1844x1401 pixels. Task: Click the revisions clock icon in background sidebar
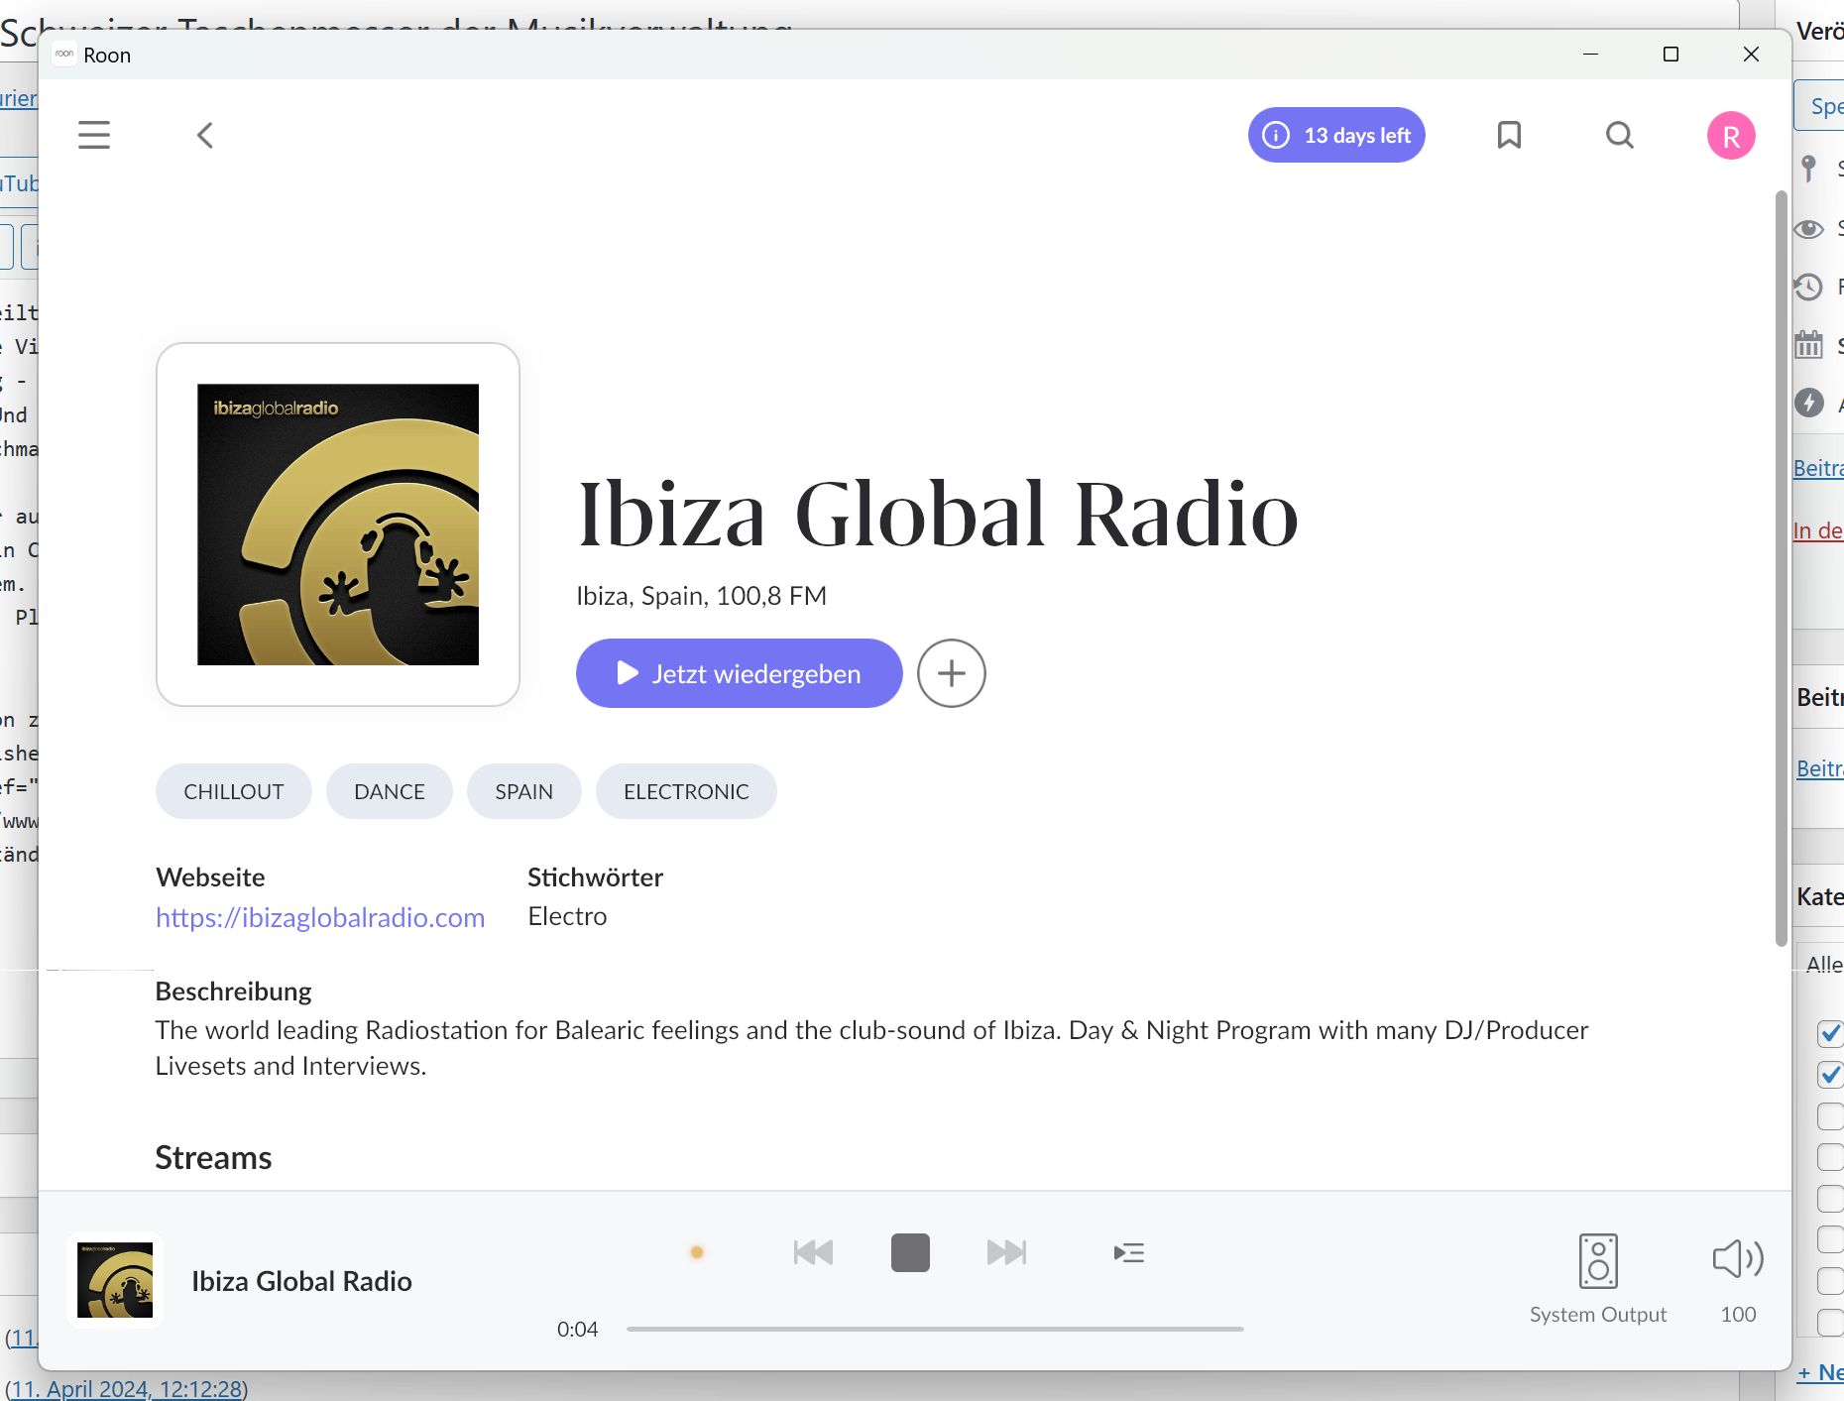pyautogui.click(x=1809, y=288)
